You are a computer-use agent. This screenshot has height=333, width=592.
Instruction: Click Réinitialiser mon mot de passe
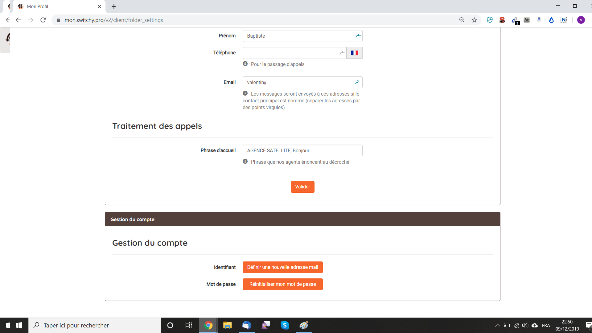(x=282, y=284)
